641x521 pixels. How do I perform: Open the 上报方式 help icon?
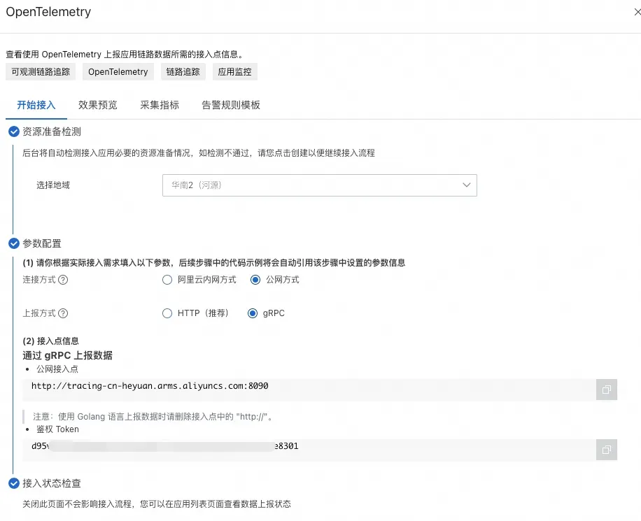tap(64, 313)
